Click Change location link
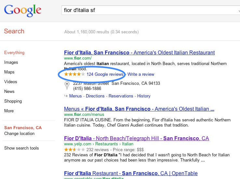Screen dimensions: 240x179 point(19,133)
